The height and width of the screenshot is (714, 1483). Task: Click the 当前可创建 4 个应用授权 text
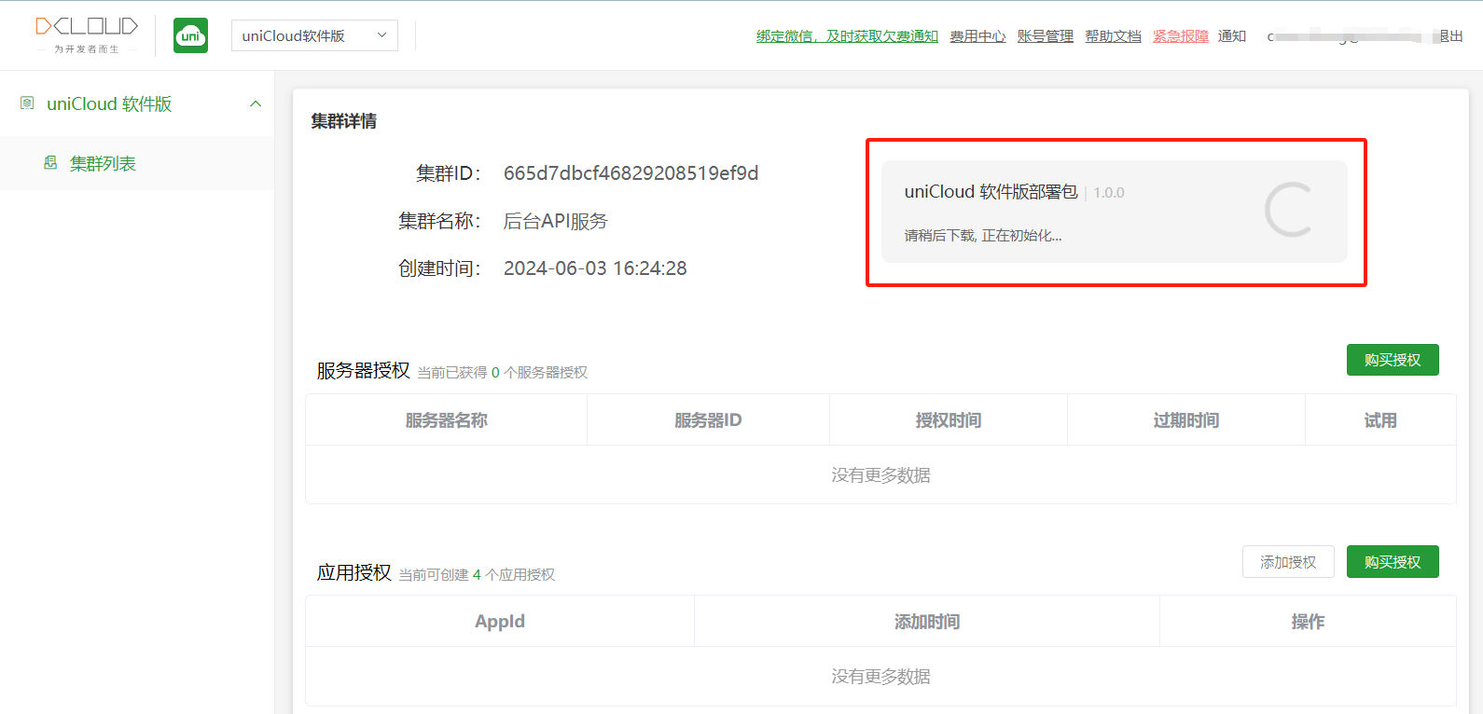click(x=477, y=575)
